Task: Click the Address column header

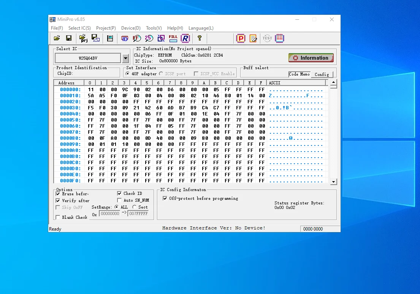Action: (69, 83)
